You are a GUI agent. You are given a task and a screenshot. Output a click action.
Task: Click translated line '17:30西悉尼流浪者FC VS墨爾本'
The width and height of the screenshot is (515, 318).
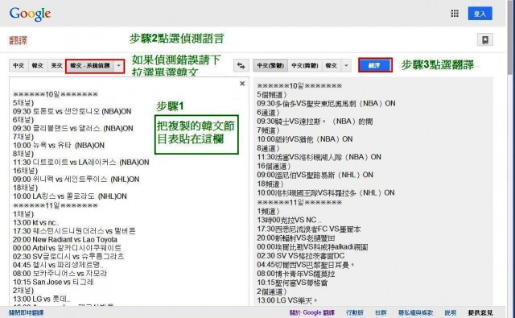309,229
